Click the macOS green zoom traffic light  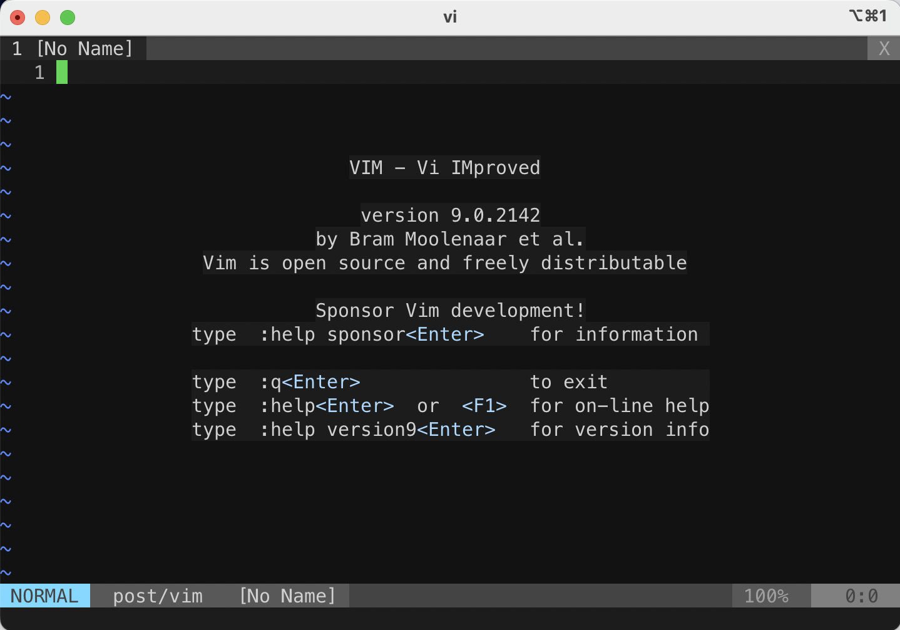click(67, 18)
